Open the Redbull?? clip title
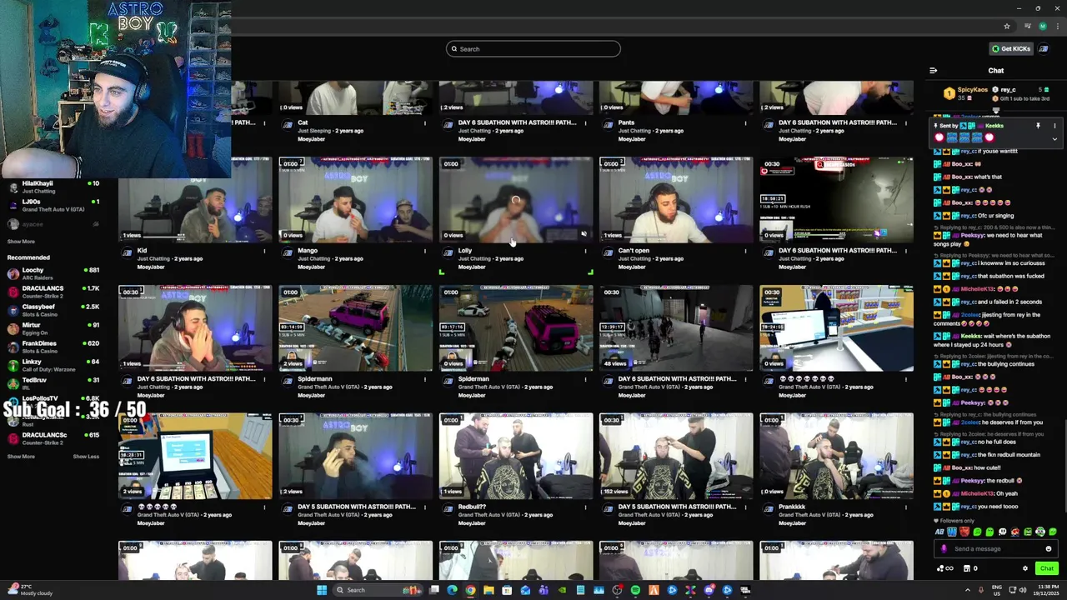The width and height of the screenshot is (1067, 600). point(472,507)
